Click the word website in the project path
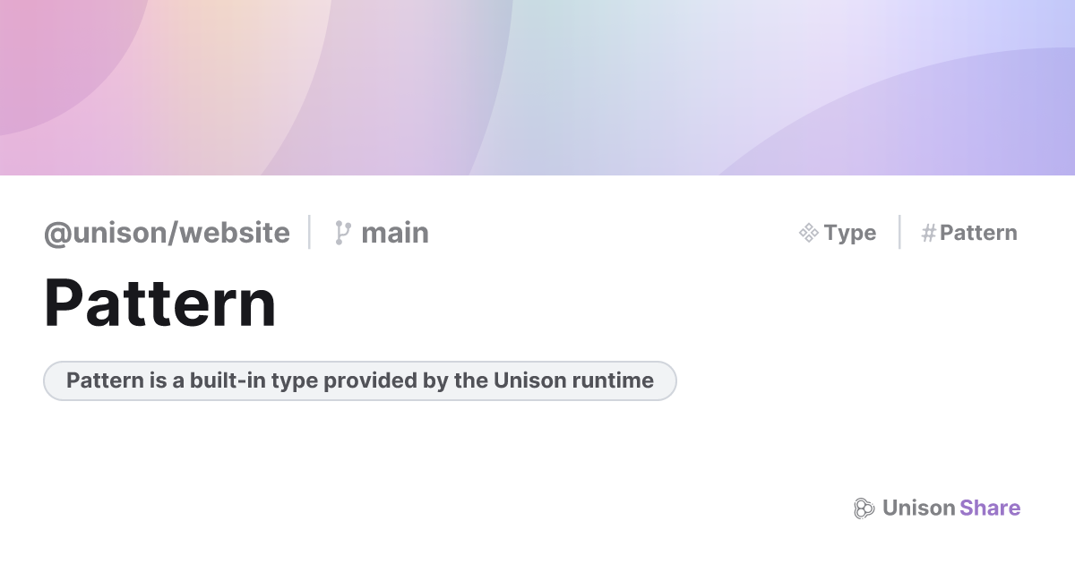The image size is (1075, 564). click(236, 233)
